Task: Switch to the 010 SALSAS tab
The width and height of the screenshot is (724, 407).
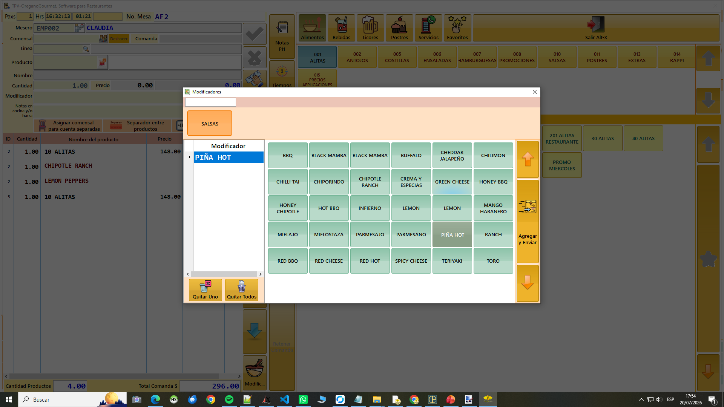Action: pos(557,57)
